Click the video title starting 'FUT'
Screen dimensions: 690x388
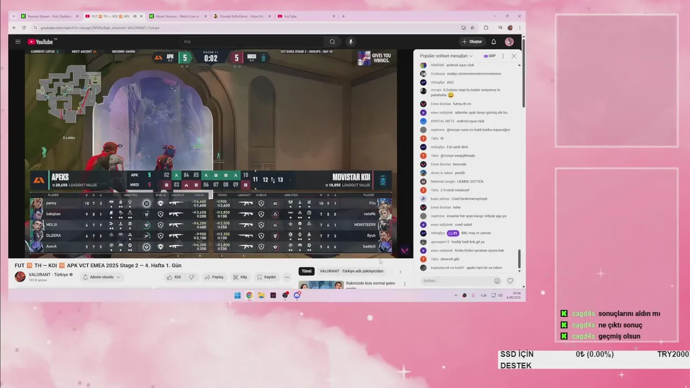click(98, 265)
